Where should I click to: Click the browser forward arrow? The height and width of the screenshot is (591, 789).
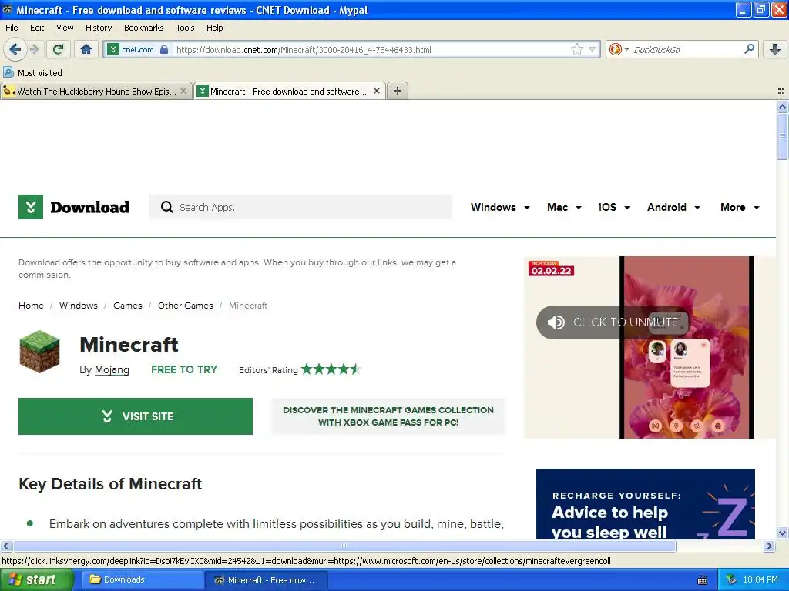click(x=34, y=49)
